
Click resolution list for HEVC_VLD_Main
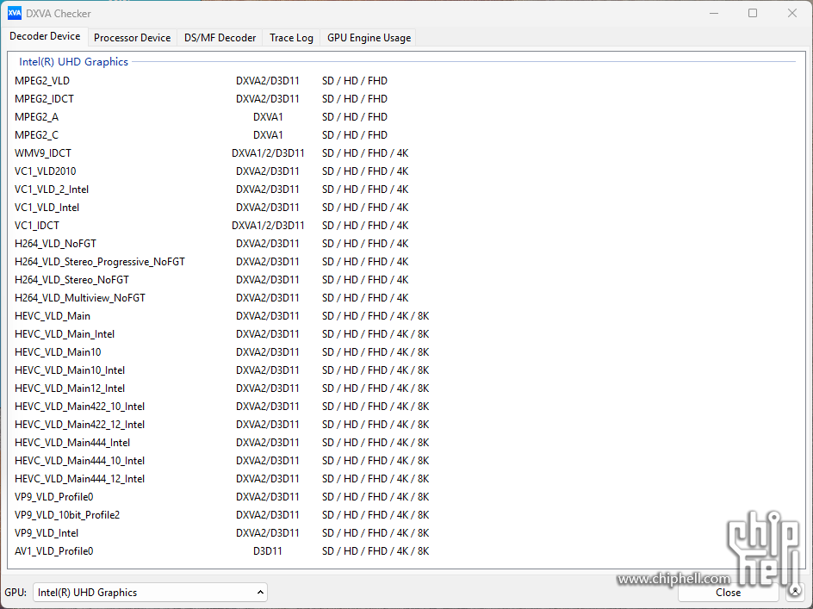375,316
